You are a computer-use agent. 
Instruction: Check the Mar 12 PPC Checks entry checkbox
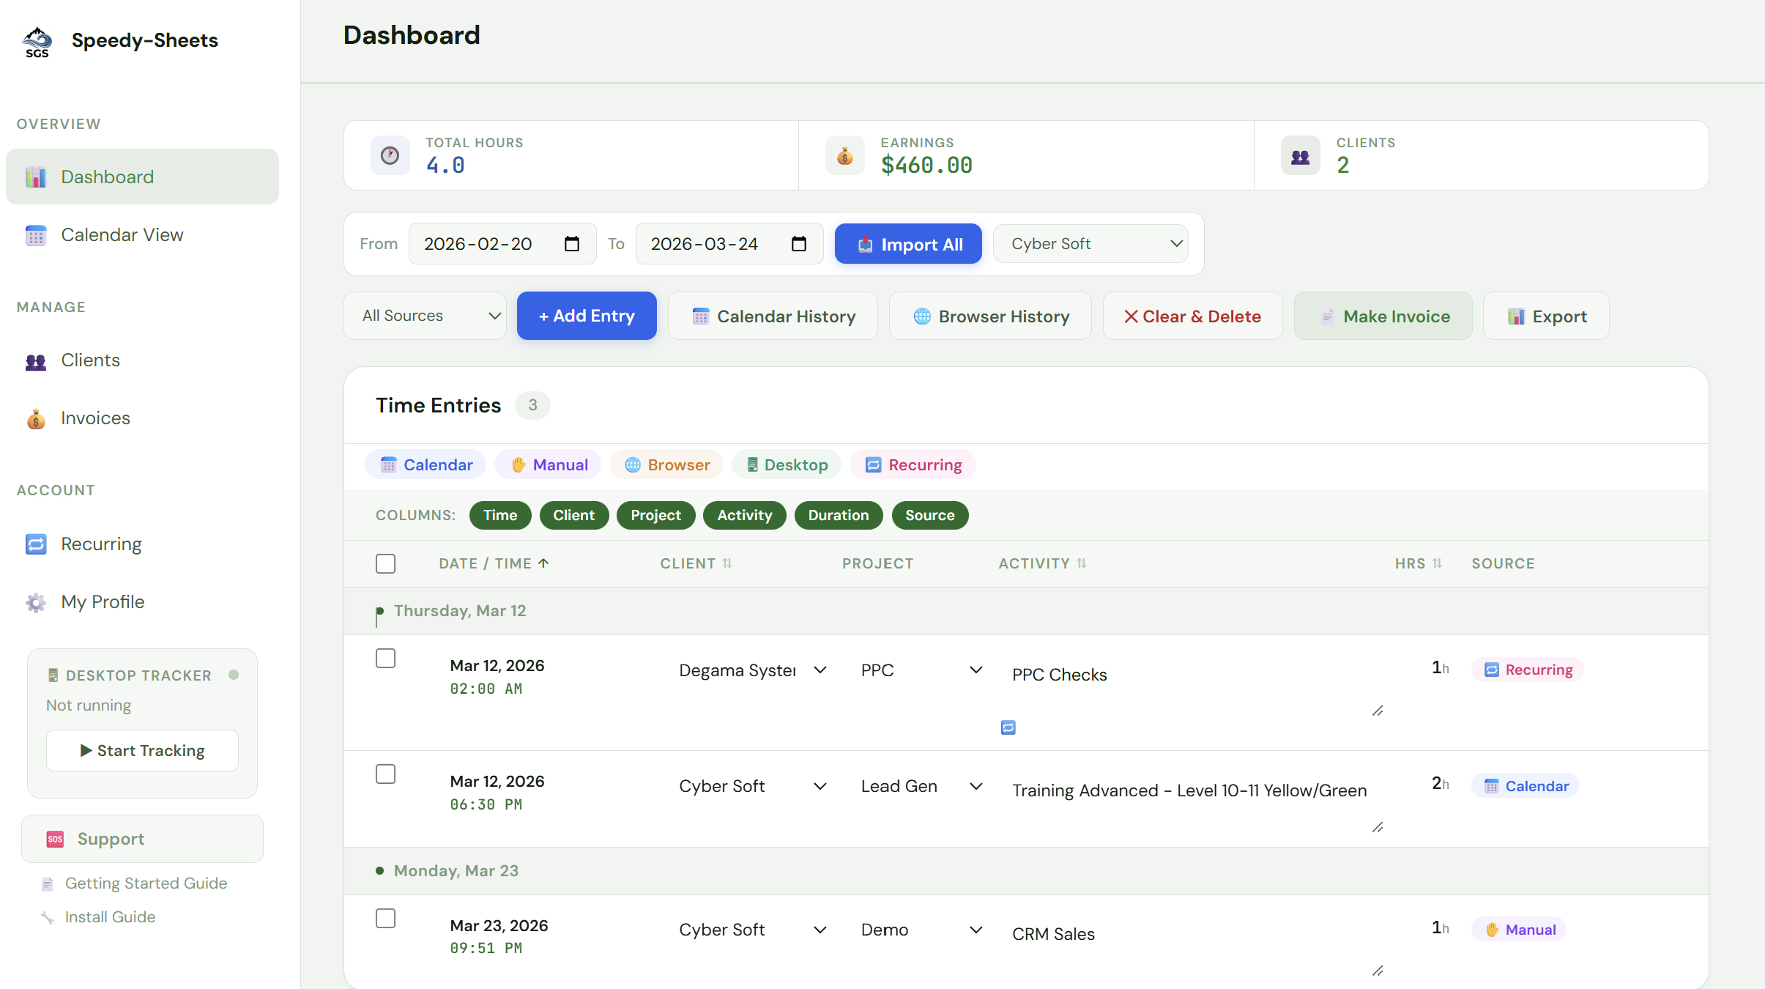[386, 658]
